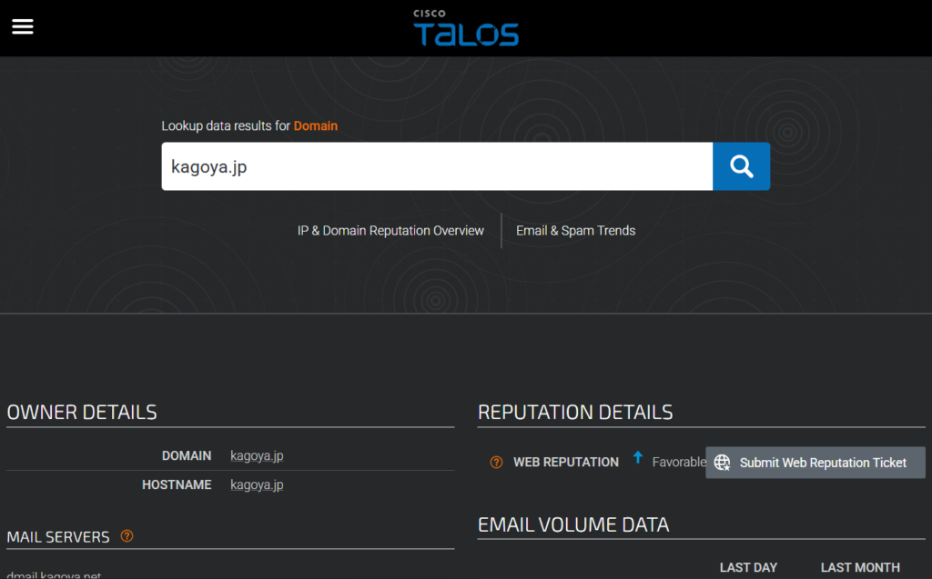Click the blue up-arrow reputation indicator
932x579 pixels.
(x=638, y=458)
